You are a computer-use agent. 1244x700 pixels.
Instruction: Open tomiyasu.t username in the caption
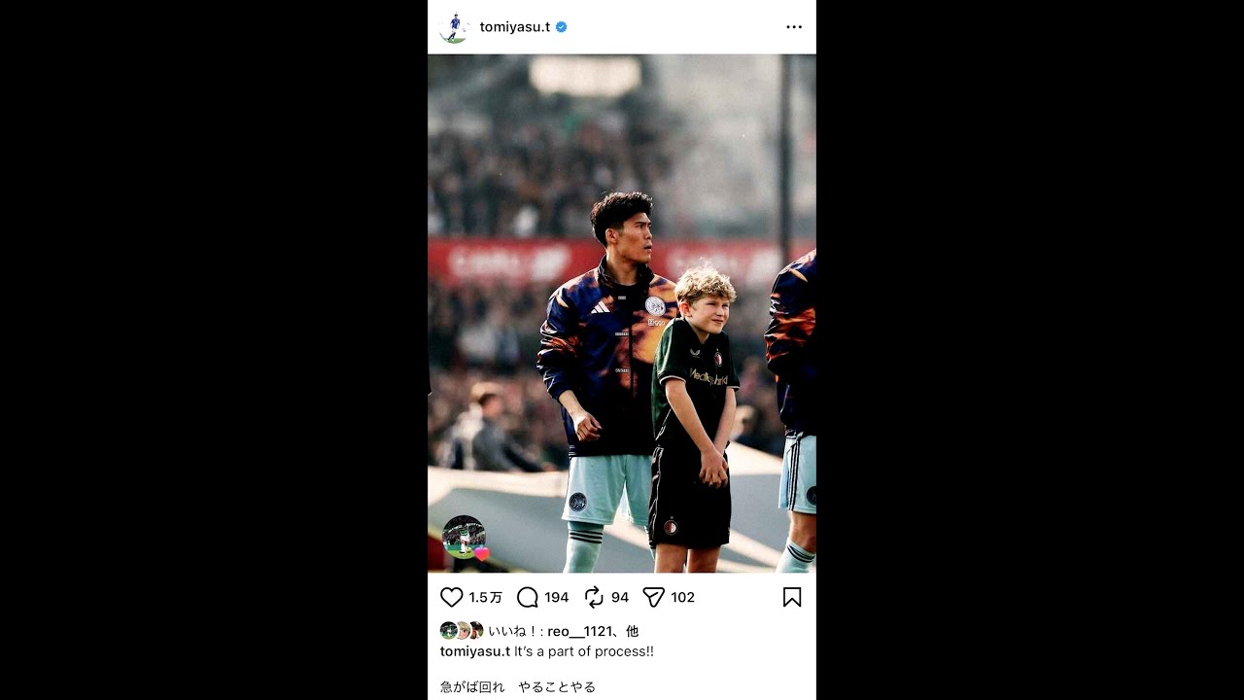475,651
